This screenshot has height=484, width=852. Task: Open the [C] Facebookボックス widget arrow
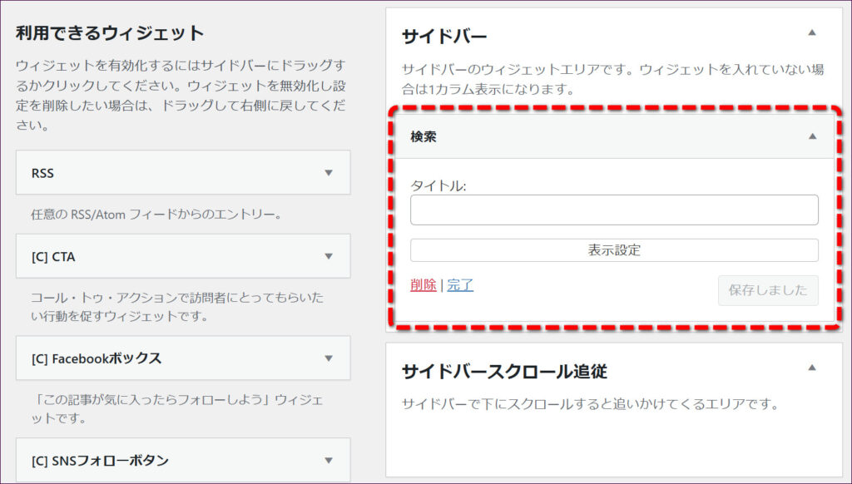point(328,358)
